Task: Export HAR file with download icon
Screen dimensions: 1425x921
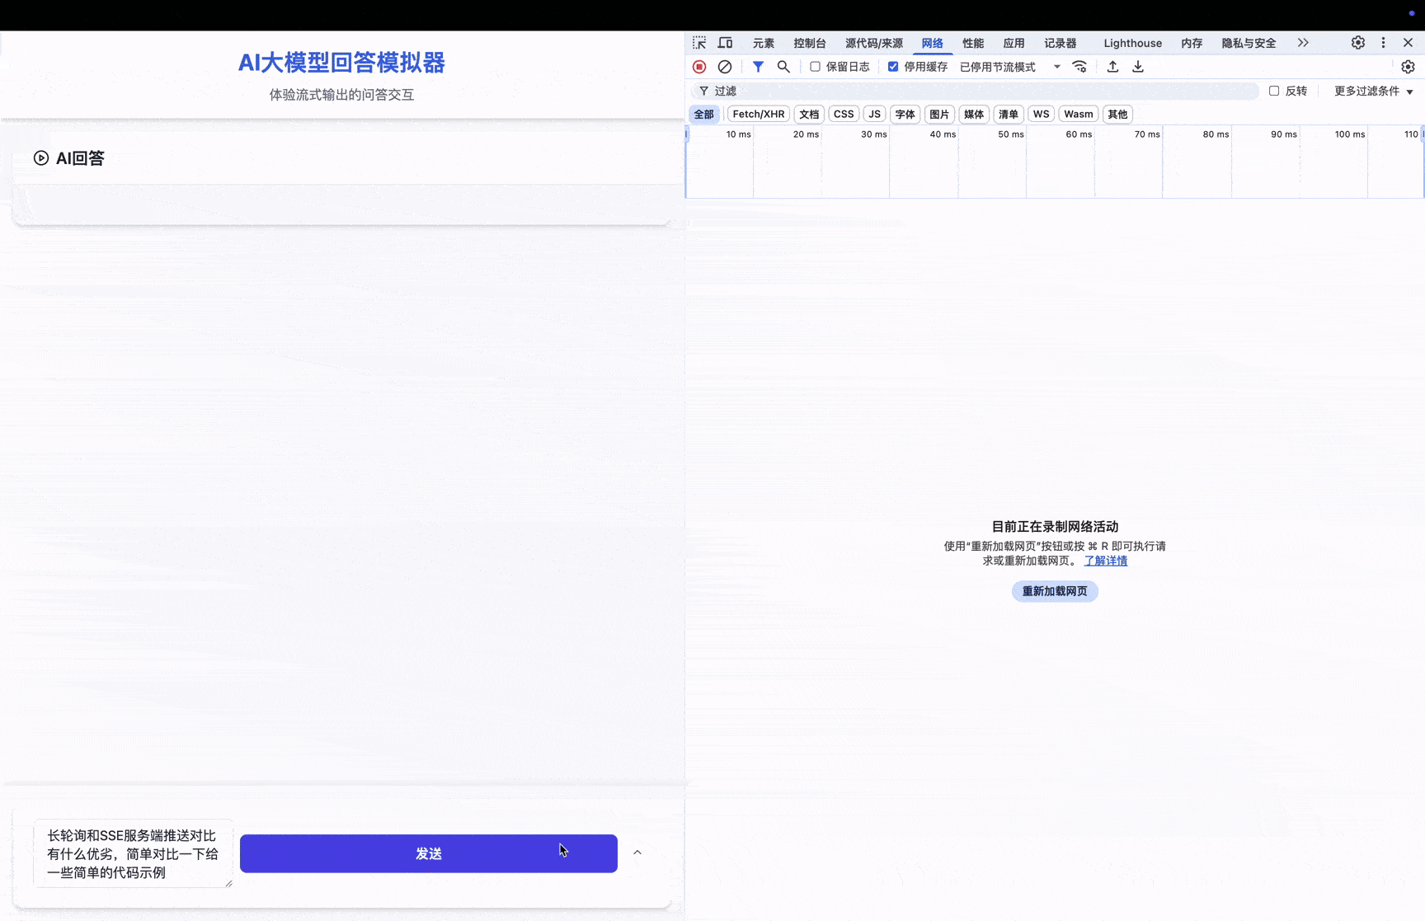Action: 1138,67
